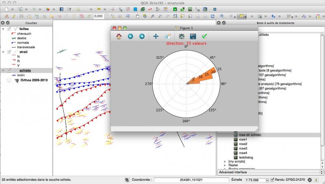Collapse the failles layer group
Viewport: 325px width, 184px height.
click(x=4, y=29)
